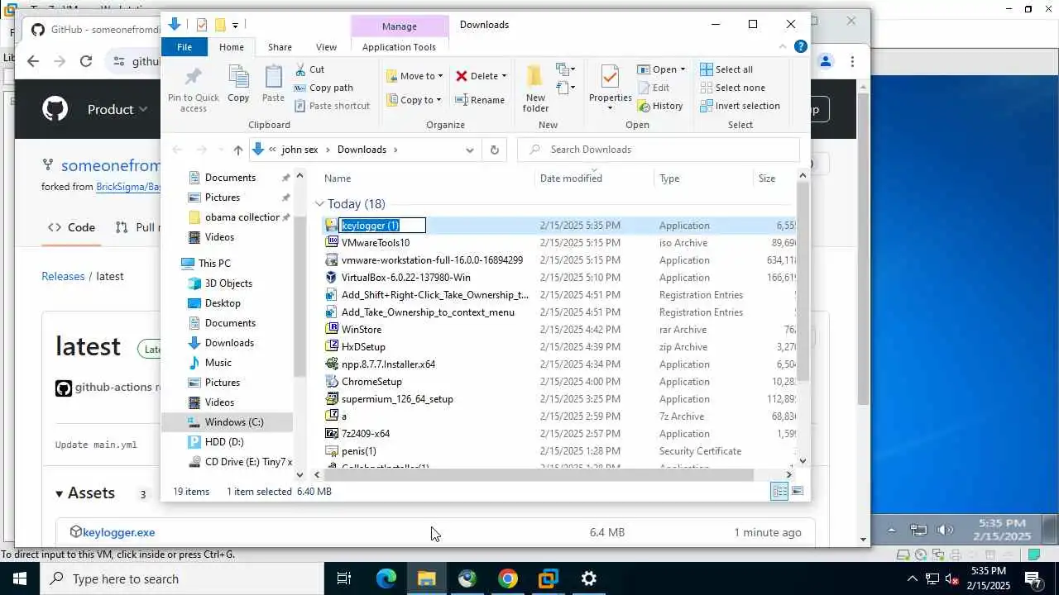Click the Copy icon in the Clipboard group

pyautogui.click(x=238, y=83)
